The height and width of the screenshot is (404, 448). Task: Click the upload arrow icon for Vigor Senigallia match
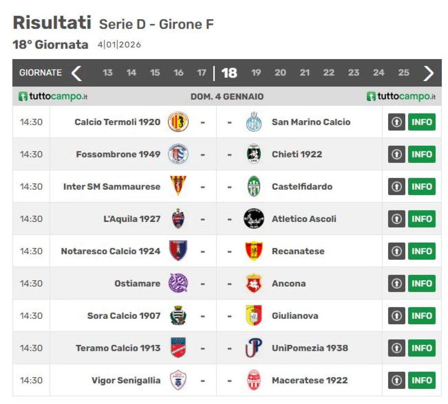click(397, 380)
